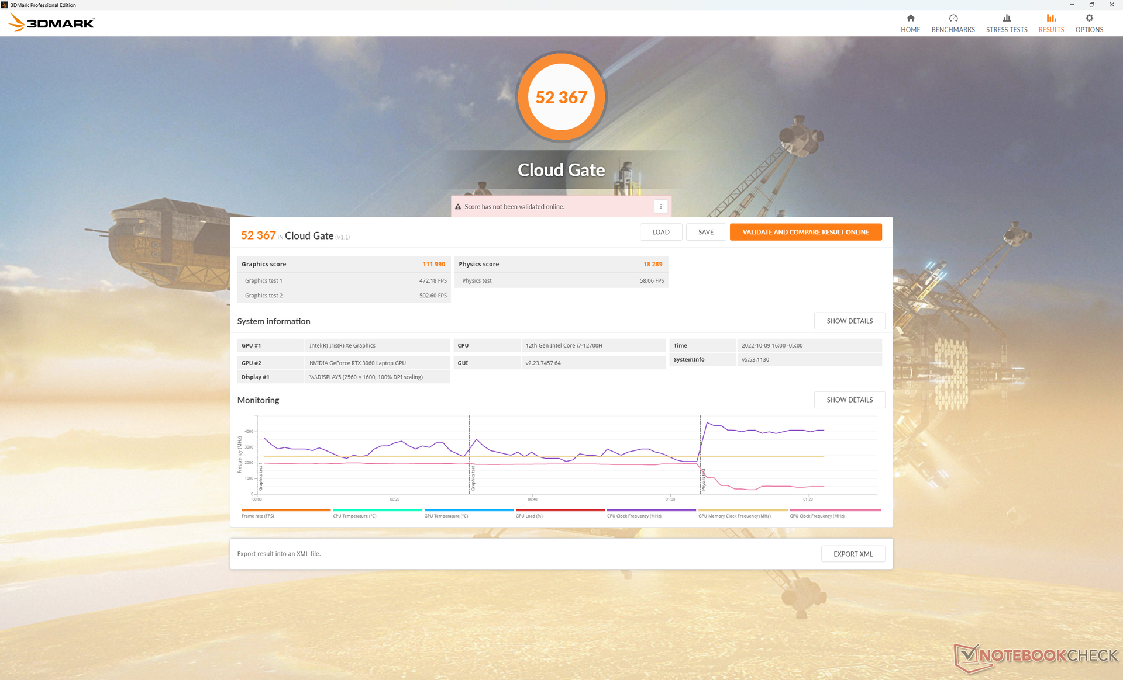Open Options gear icon
Image resolution: width=1123 pixels, height=680 pixels.
pos(1088,18)
